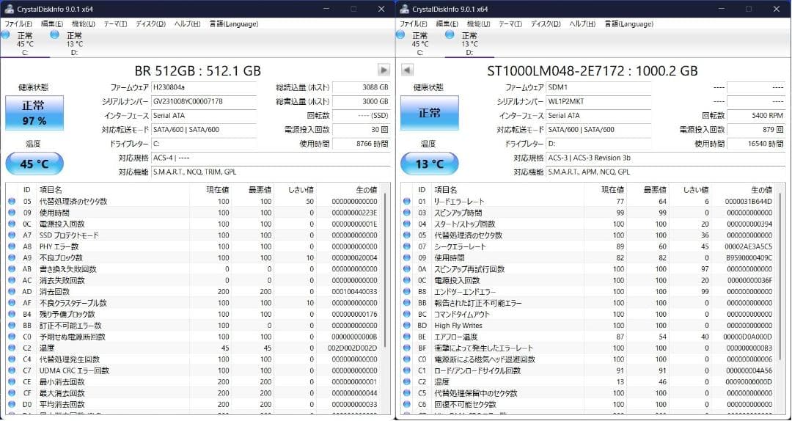Click status icon of エアフロー温度 row
This screenshot has width=792, height=421.
coord(406,337)
